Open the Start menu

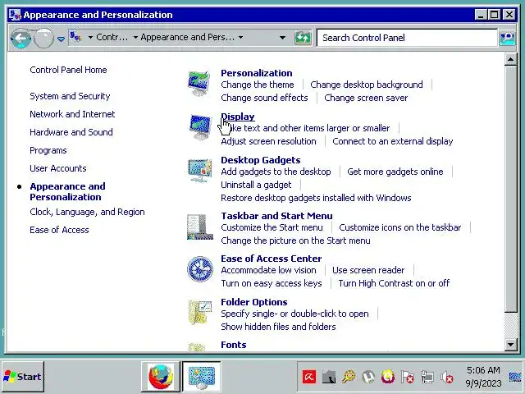23,377
